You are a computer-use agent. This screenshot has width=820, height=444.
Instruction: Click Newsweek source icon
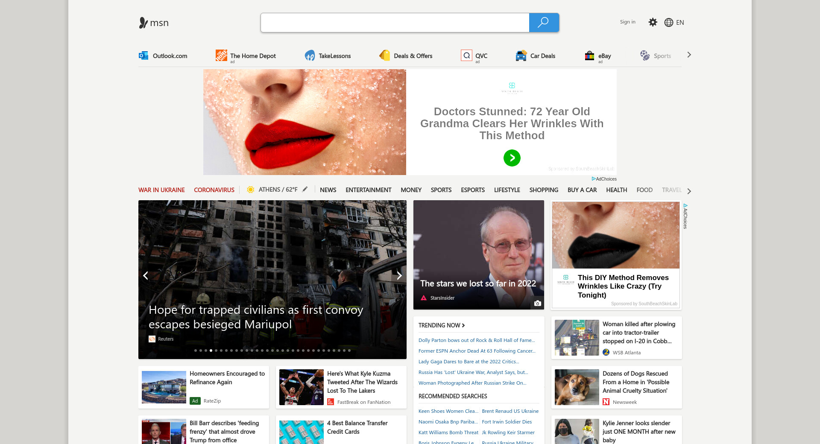pyautogui.click(x=606, y=402)
